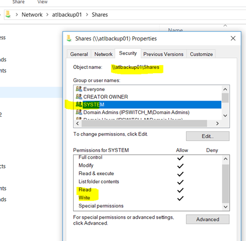Close the Shares Properties dialog
The width and height of the screenshot is (246, 241).
[x=233, y=38]
